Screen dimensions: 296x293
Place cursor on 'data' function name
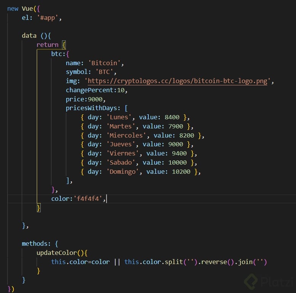click(x=29, y=35)
